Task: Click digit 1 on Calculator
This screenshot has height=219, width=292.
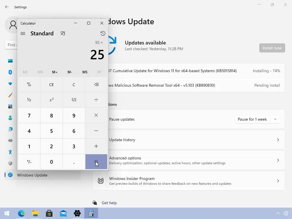Action: 29,146
